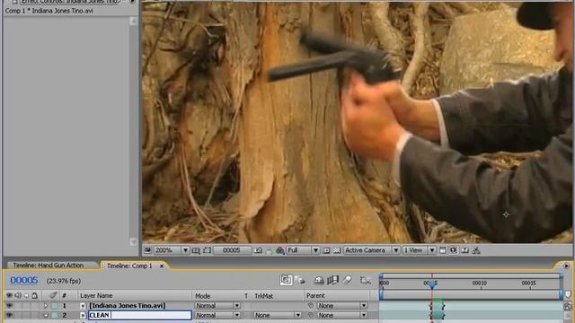Viewport: 575px width, 323px height.
Task: Open the 1 View layout dropdown
Action: tap(419, 250)
